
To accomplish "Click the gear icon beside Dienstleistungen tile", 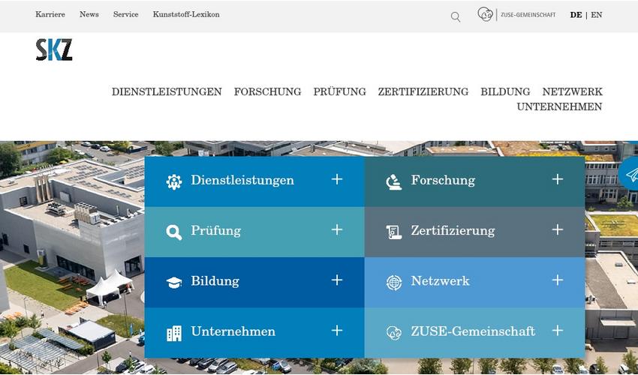I will [x=174, y=181].
